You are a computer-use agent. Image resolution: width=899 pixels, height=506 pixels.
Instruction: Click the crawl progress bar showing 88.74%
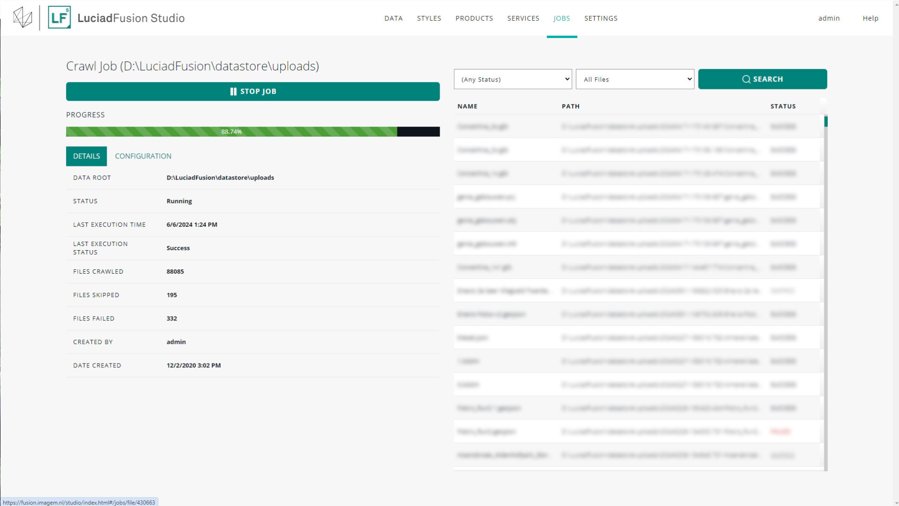(253, 132)
